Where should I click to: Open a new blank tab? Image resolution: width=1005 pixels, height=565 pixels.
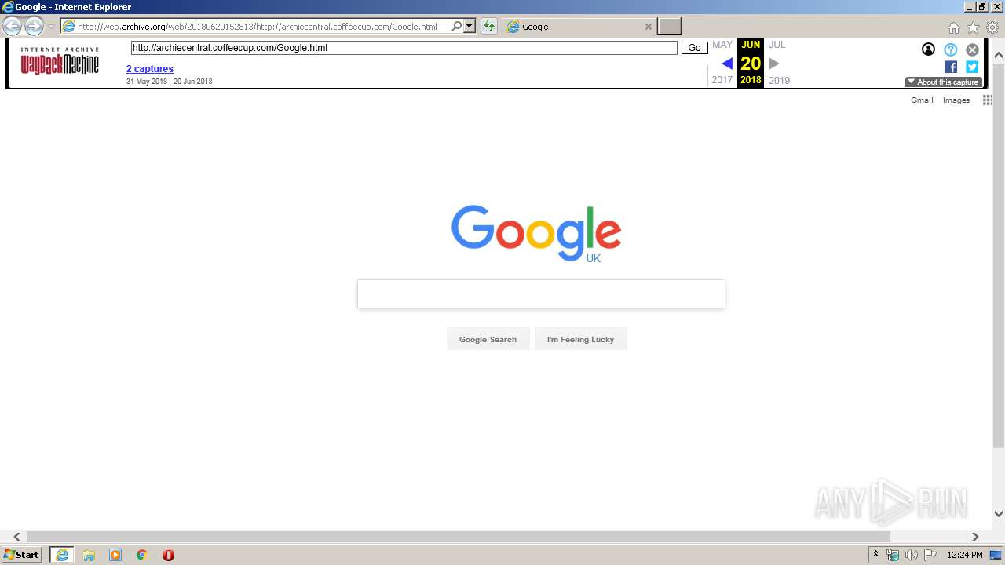point(669,27)
